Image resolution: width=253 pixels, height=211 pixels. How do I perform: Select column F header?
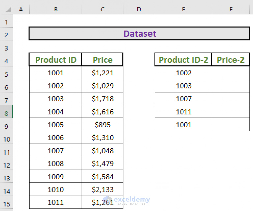coord(231,9)
